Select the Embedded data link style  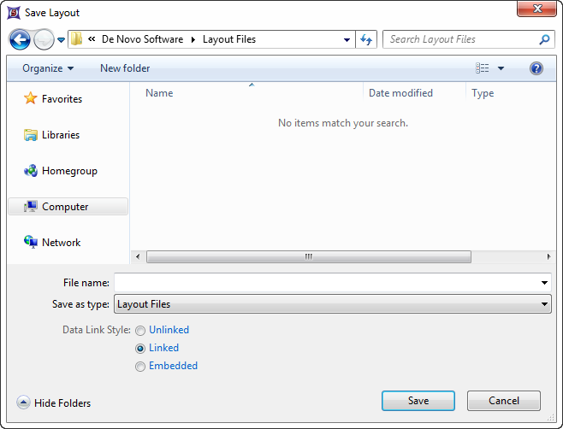[x=140, y=367]
